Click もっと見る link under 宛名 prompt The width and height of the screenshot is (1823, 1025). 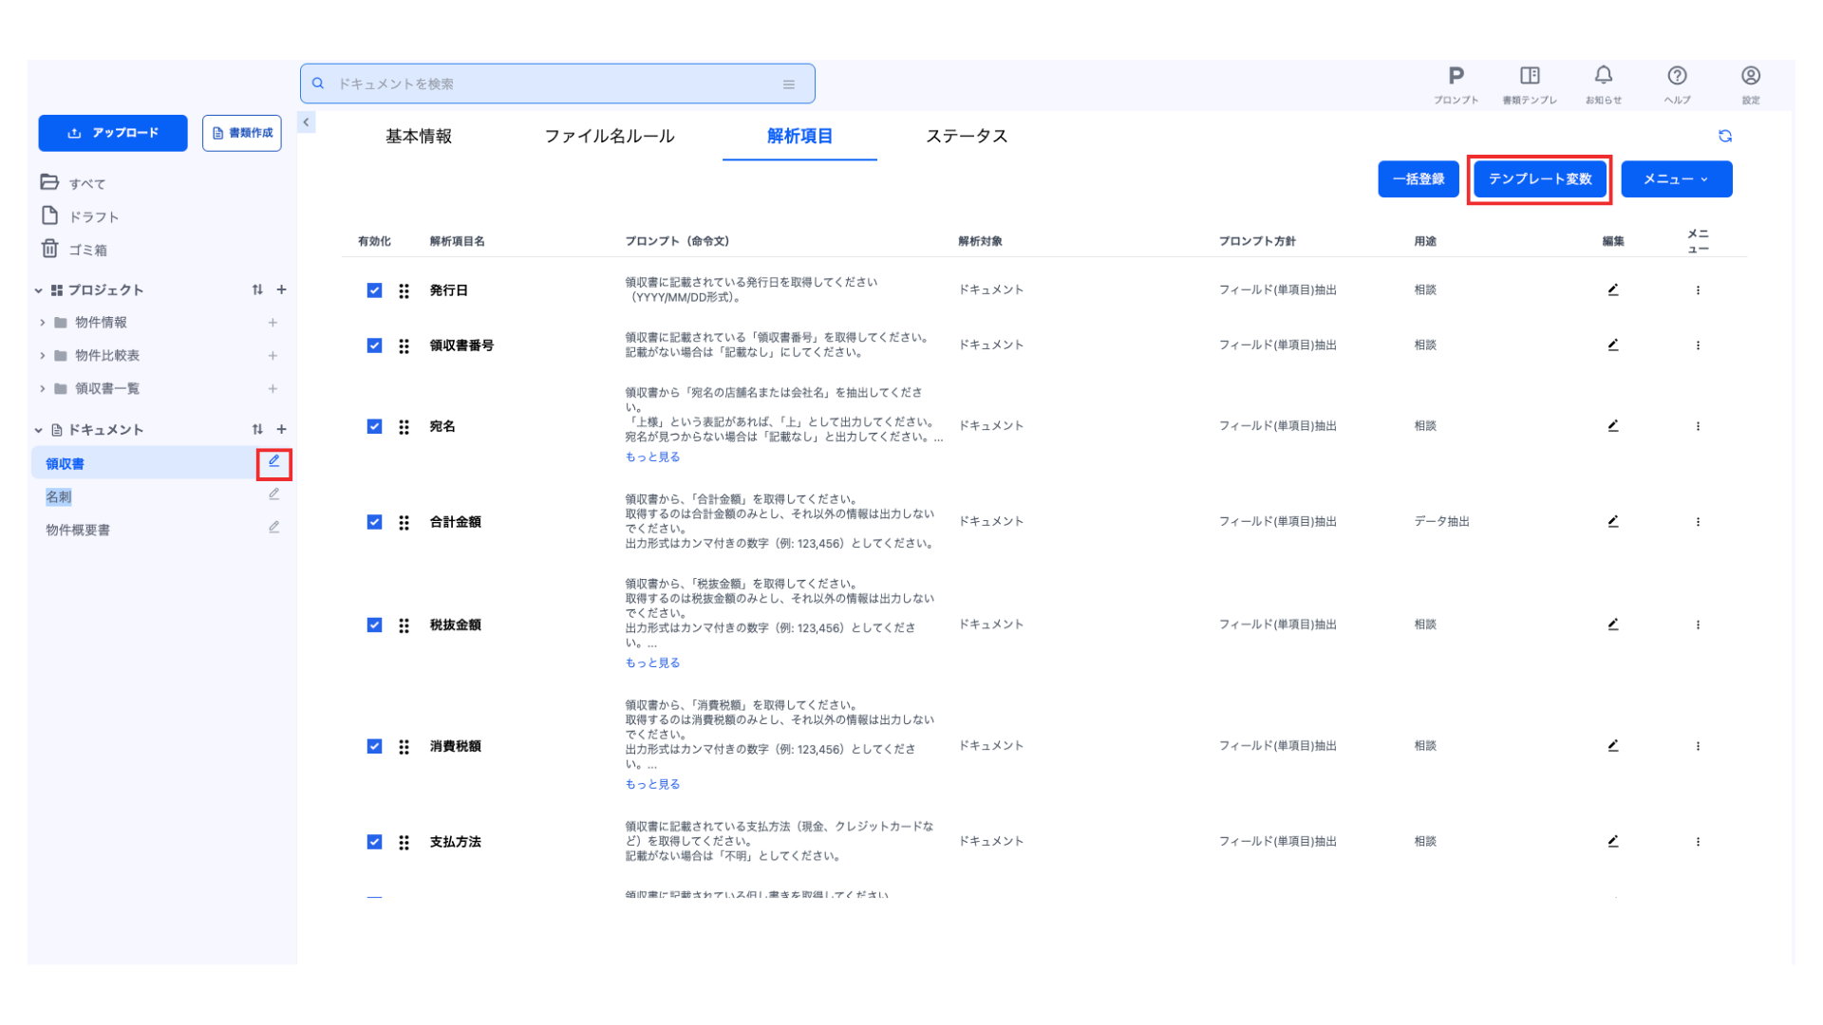click(652, 457)
